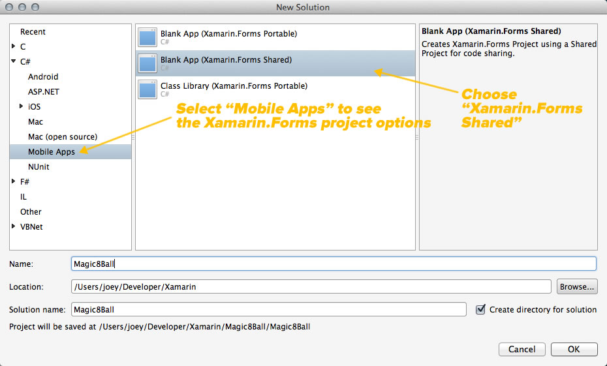Click the Blank App (Xamarin.Forms Portable) template icon
The image size is (607, 366).
pyautogui.click(x=148, y=37)
